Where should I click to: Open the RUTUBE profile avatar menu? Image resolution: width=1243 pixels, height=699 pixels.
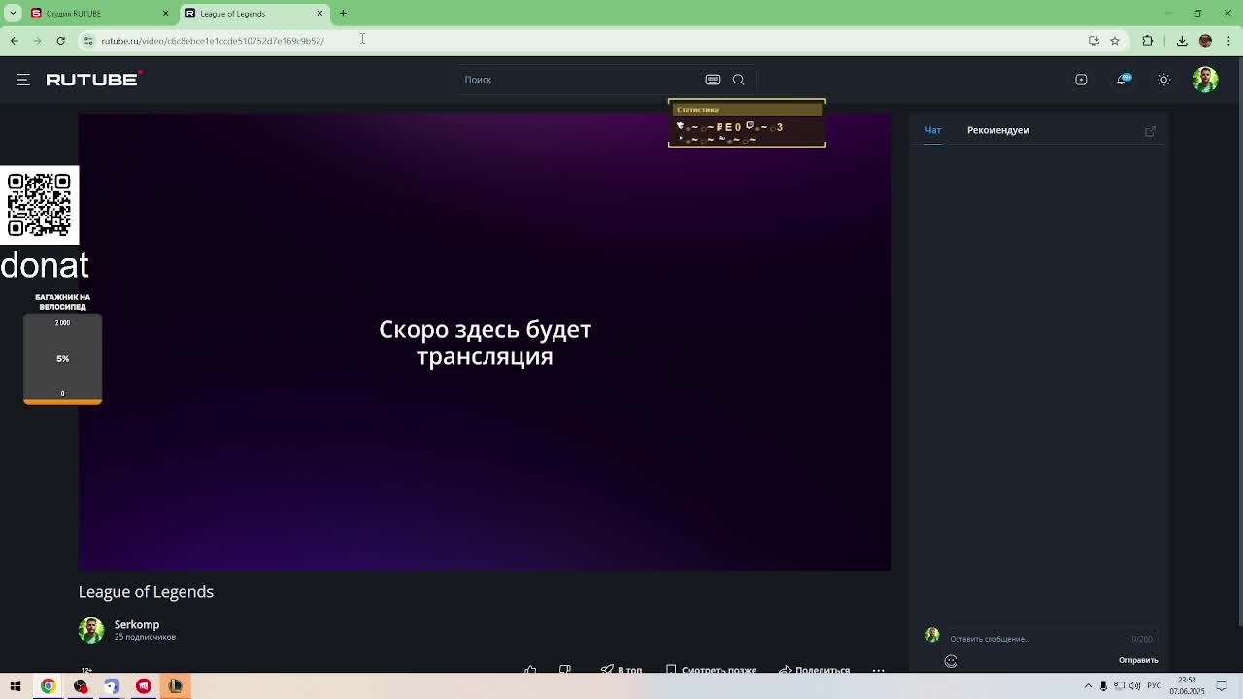pyautogui.click(x=1205, y=80)
